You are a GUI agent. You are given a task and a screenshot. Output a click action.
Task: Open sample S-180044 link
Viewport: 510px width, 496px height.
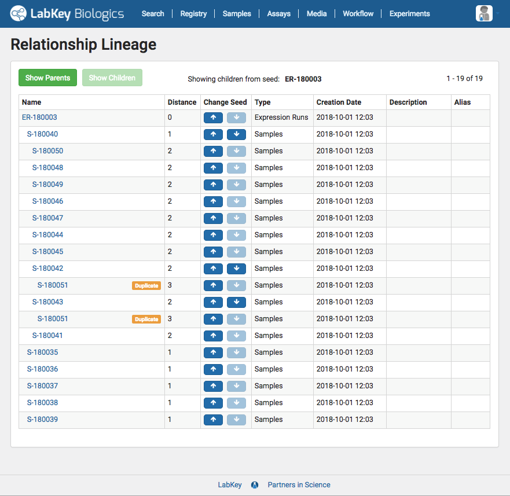click(x=47, y=235)
